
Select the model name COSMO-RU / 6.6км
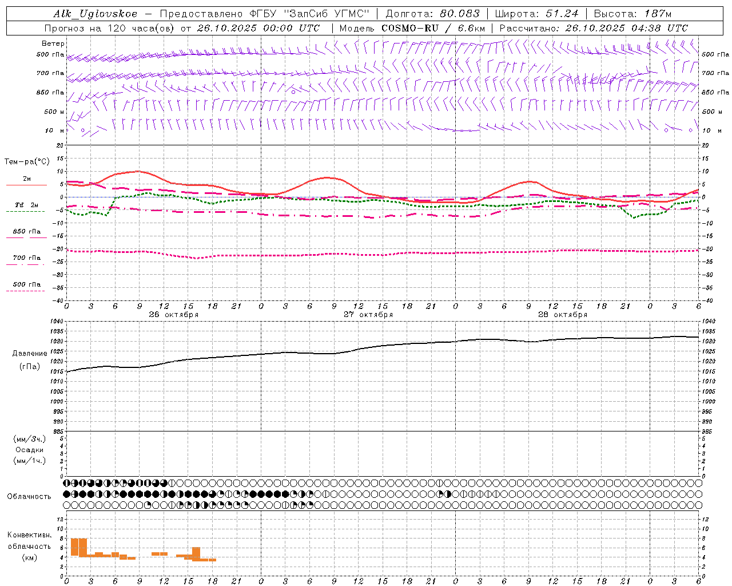click(433, 28)
